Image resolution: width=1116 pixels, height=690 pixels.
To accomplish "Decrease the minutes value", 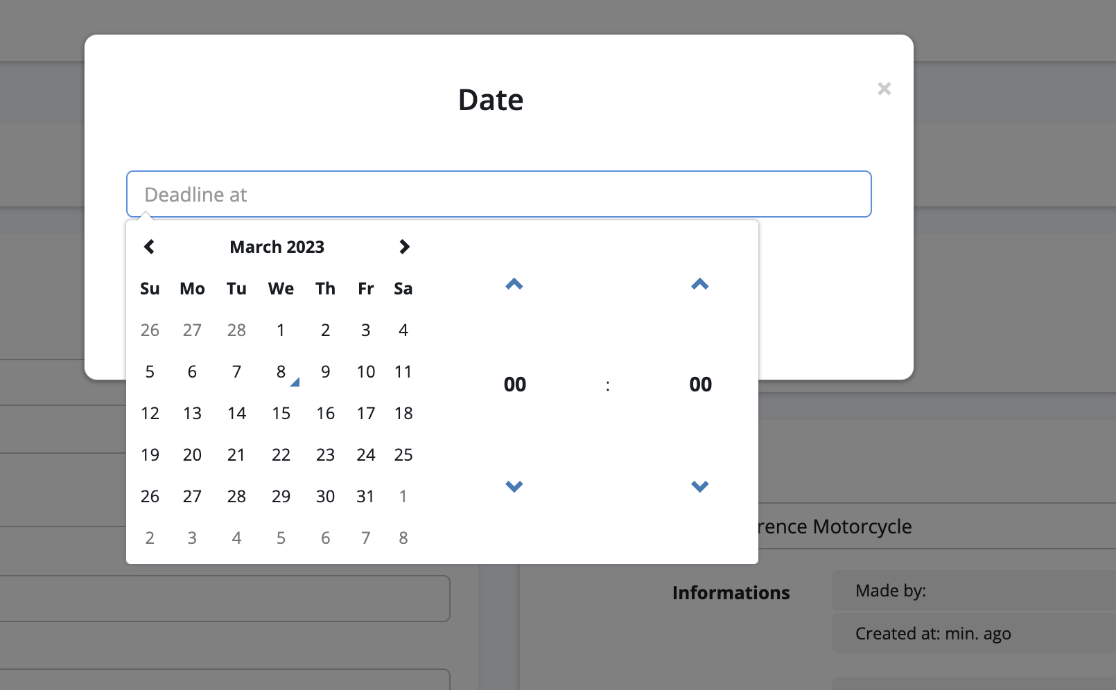I will [x=700, y=486].
